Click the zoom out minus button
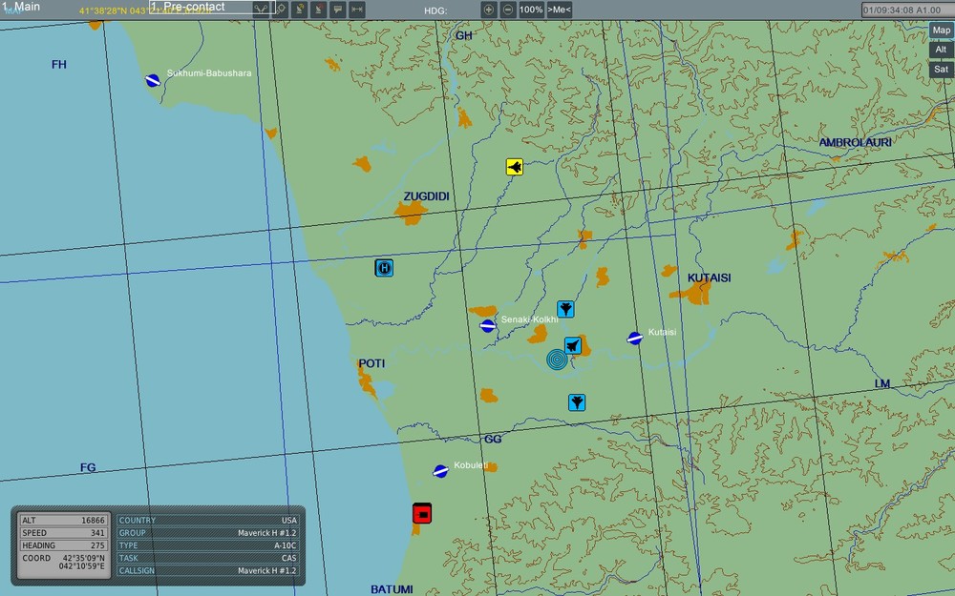Viewport: 955px width, 596px height. point(507,10)
